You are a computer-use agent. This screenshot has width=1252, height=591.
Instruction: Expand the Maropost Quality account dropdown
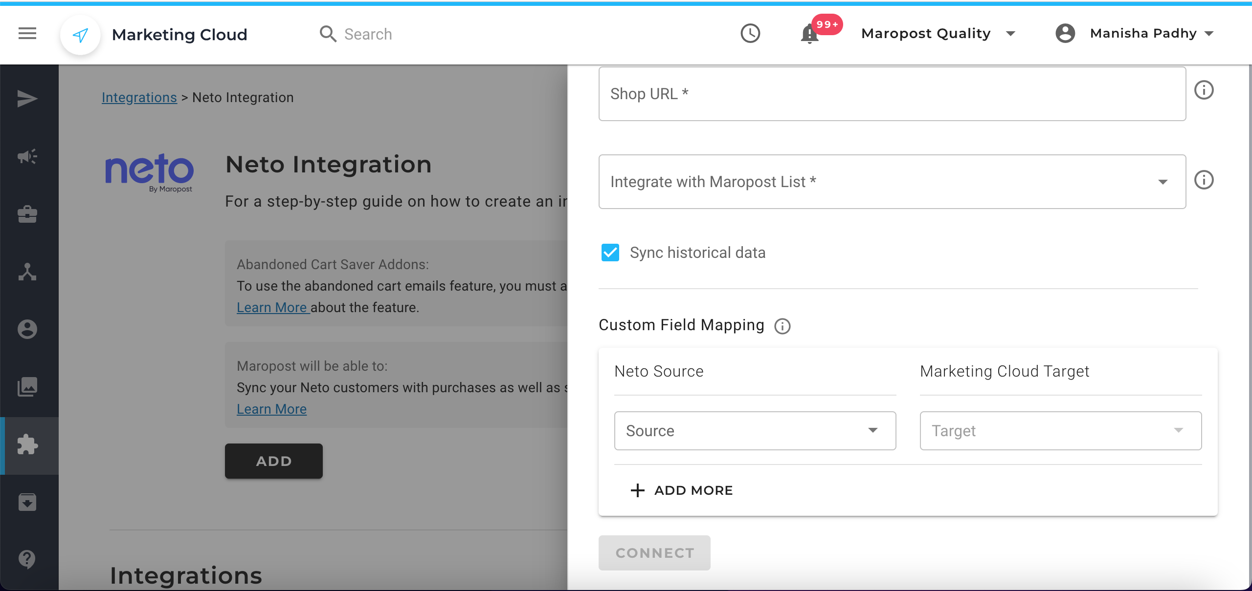click(938, 34)
